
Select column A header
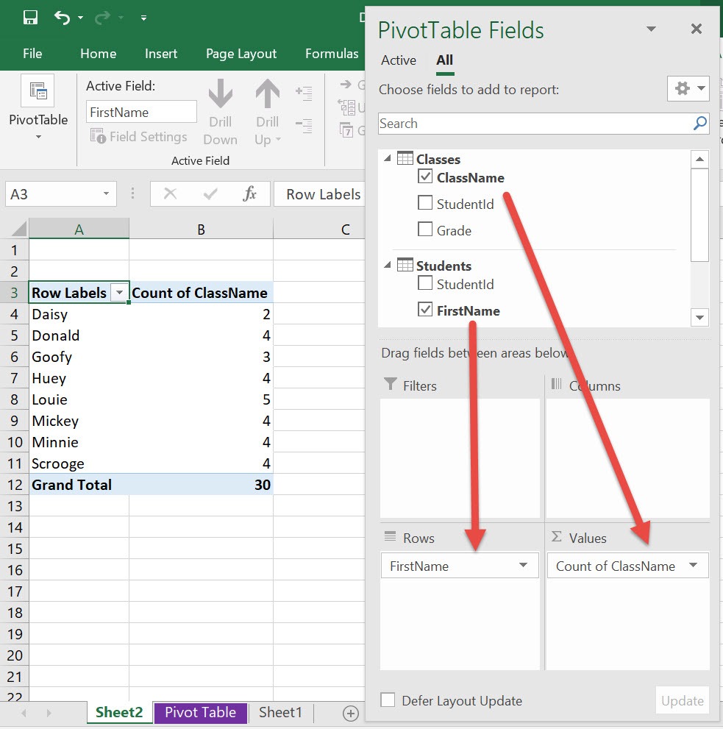tap(79, 230)
